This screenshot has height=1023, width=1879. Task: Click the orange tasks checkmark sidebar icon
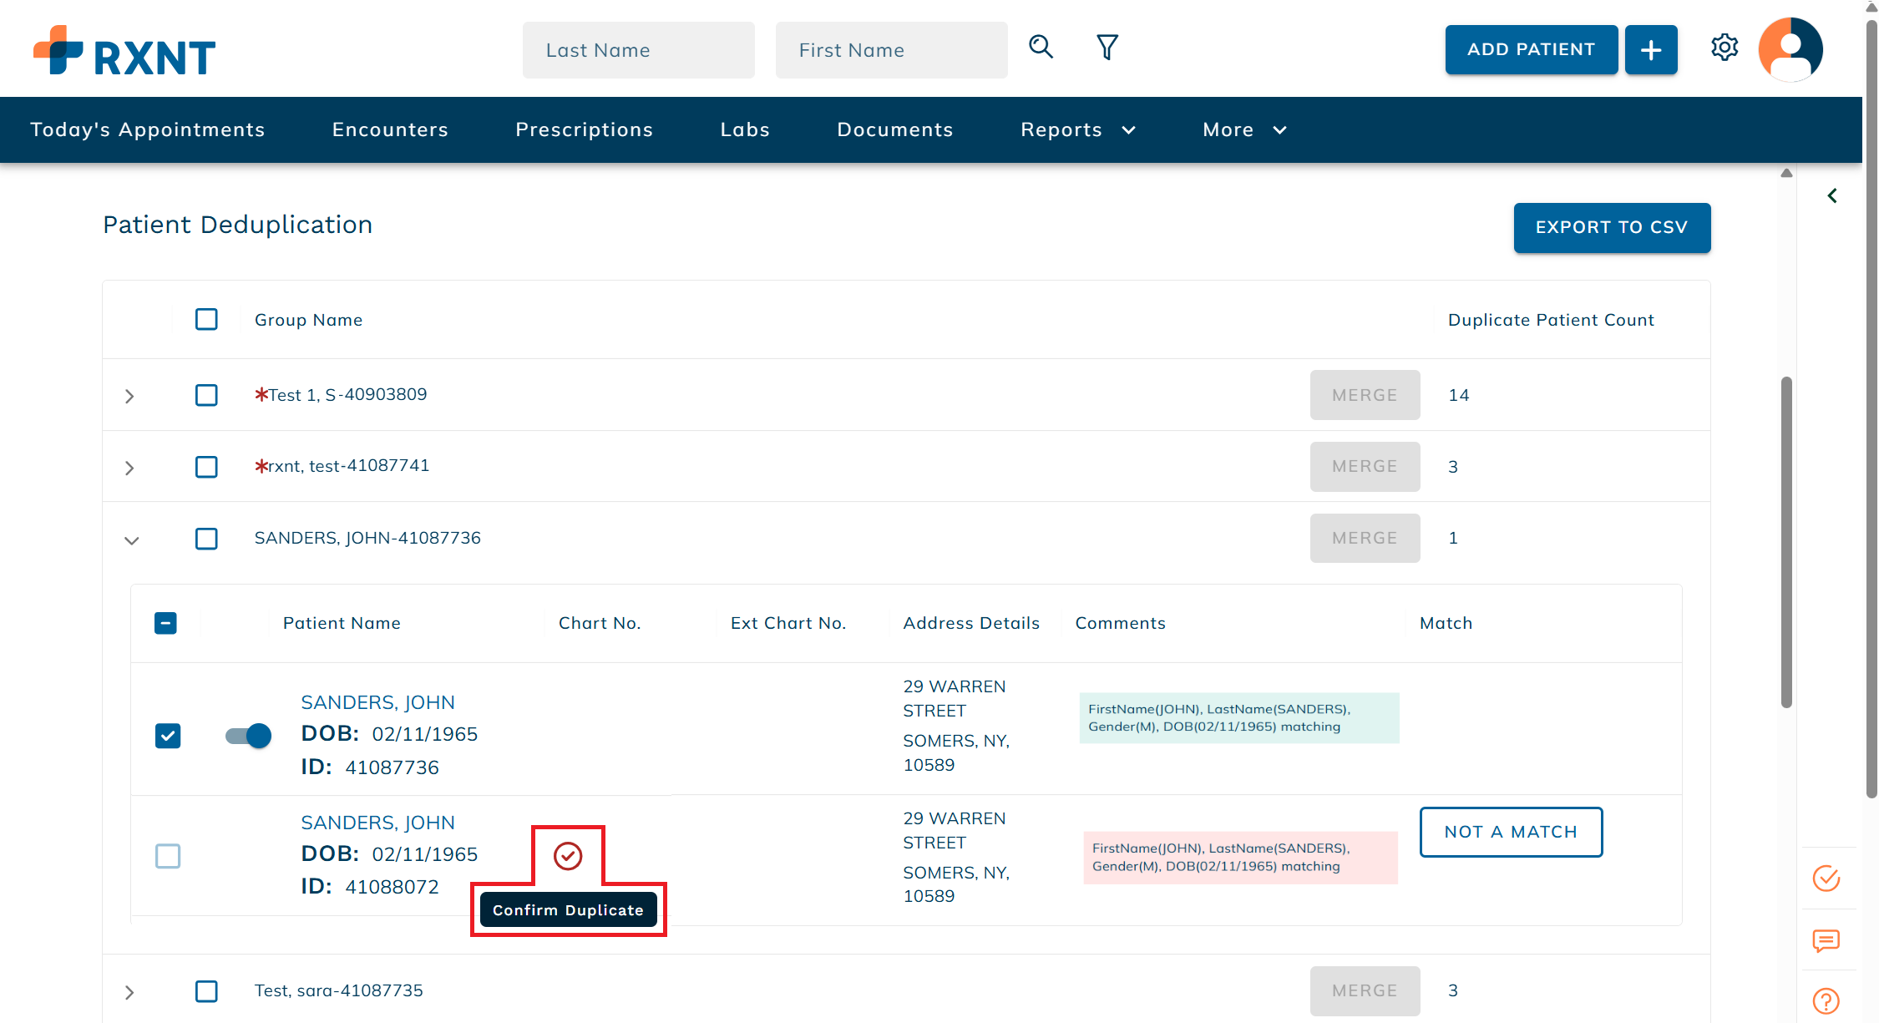coord(1826,879)
